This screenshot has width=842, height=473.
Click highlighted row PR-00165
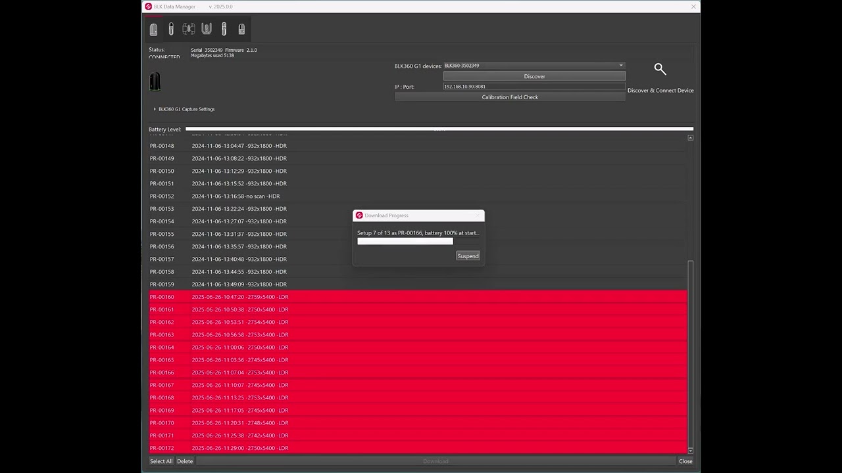point(418,360)
